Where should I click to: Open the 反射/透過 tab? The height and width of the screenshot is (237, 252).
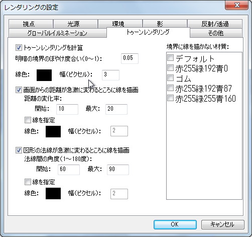[x=215, y=24]
